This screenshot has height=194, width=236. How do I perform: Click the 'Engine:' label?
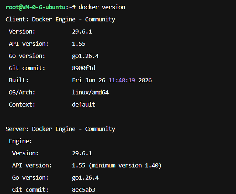coord(21,141)
